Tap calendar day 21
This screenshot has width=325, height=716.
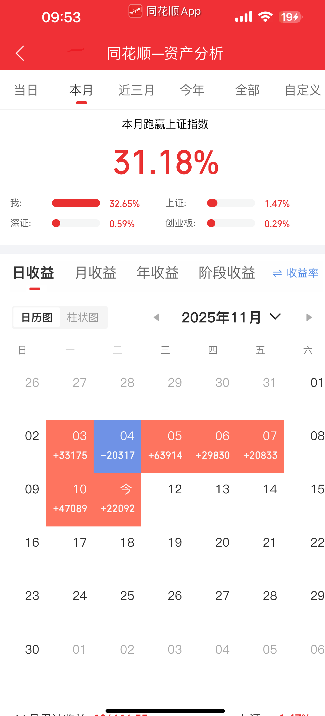click(x=270, y=542)
